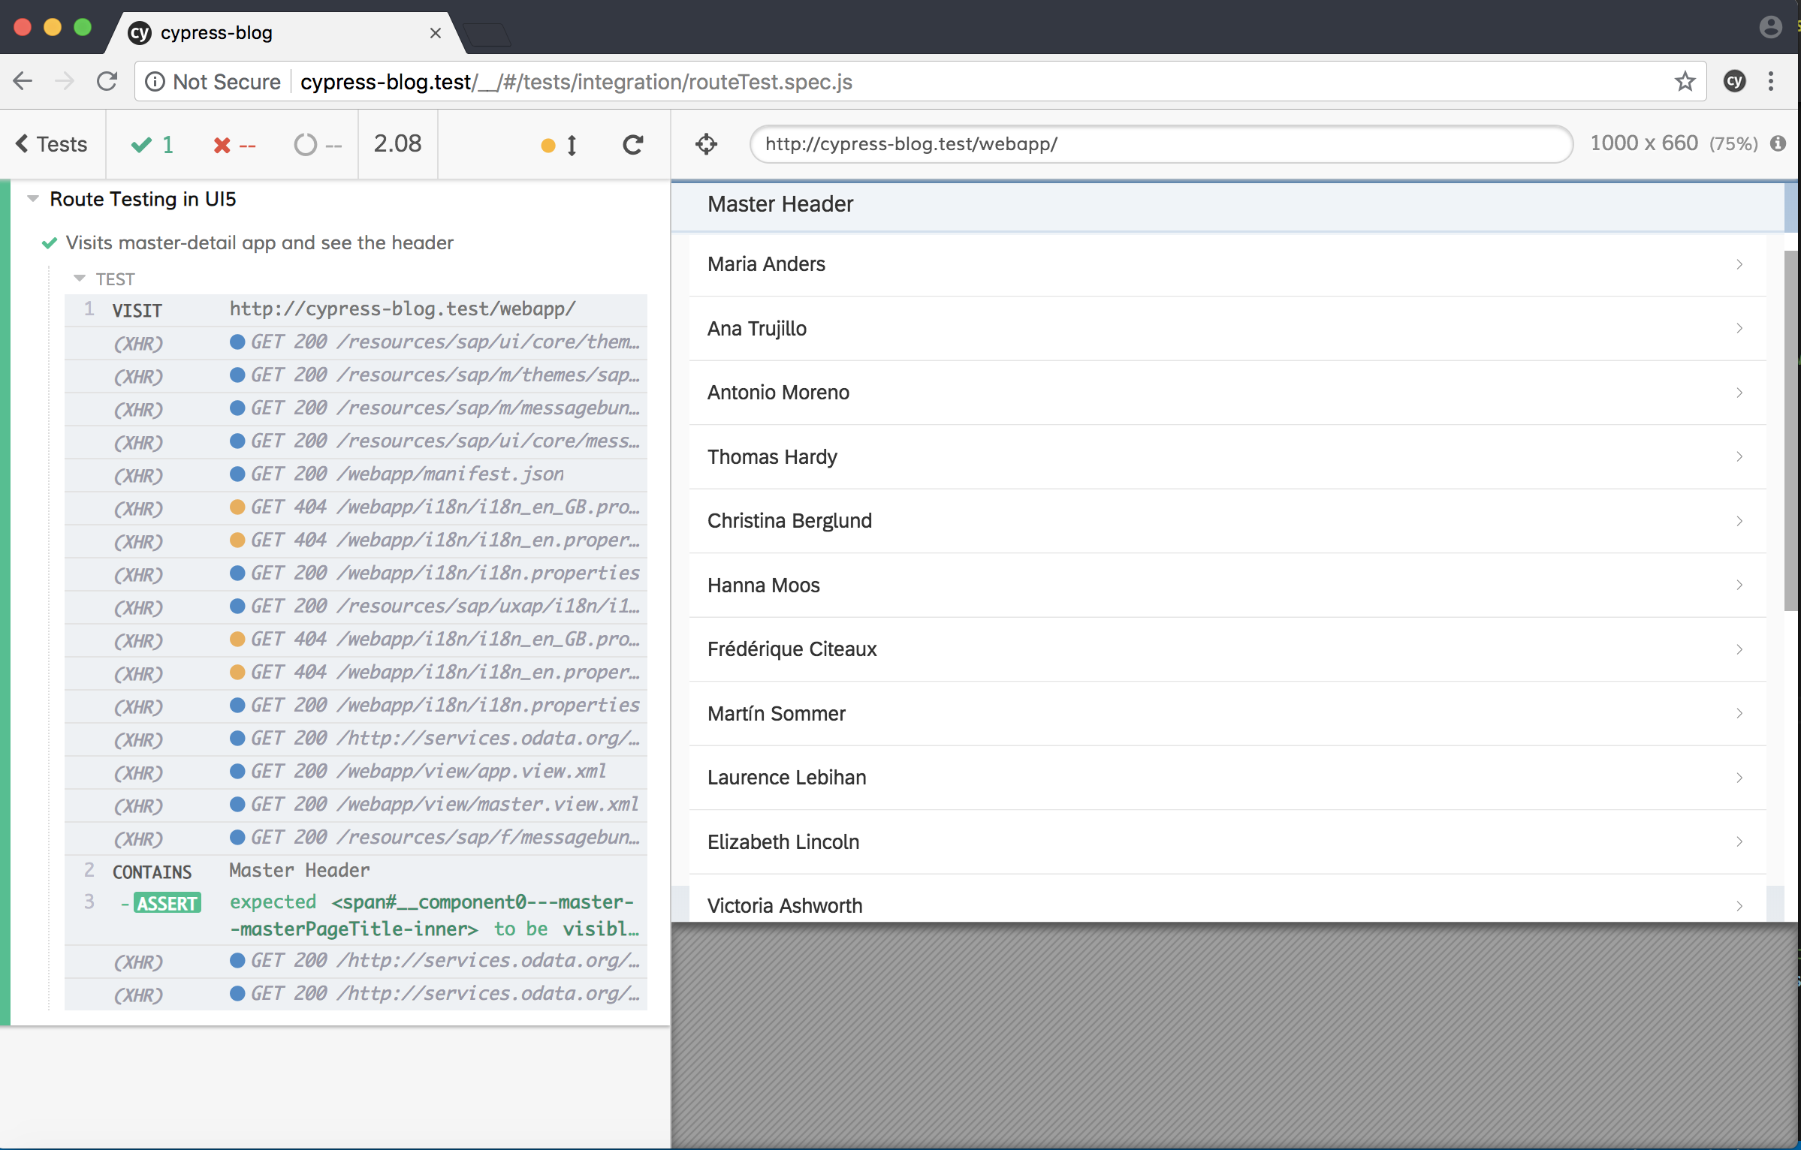
Task: Click the viewport info icon next to 75%
Action: tap(1777, 143)
